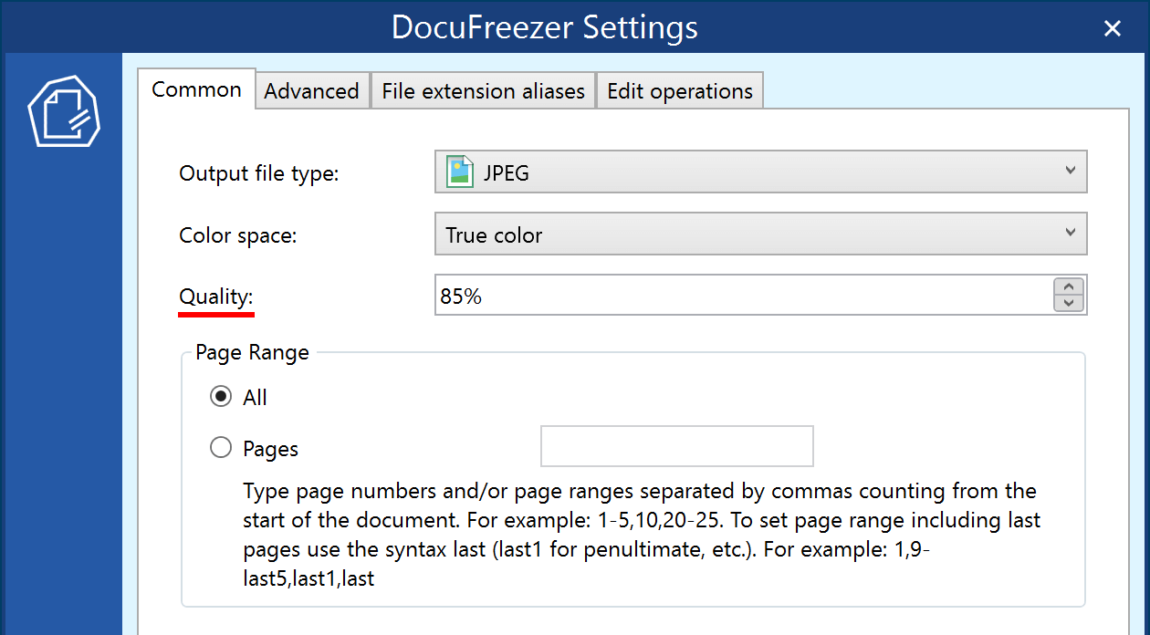This screenshot has width=1150, height=635.
Task: Click the DocuFreezer logo icon in sidebar
Action: 62,111
